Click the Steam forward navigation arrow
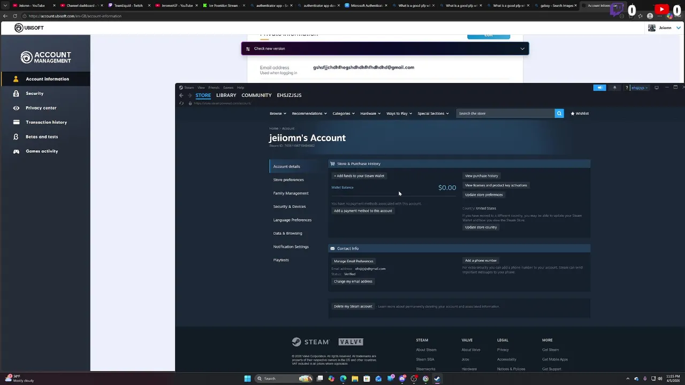 pos(189,95)
